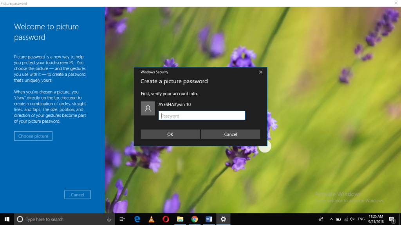Expand hidden system tray icons
This screenshot has width=401, height=225.
tap(331, 219)
